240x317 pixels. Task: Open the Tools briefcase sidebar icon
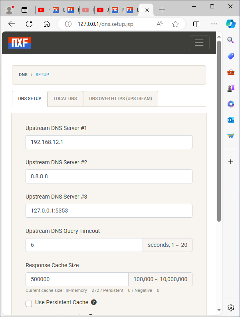coord(230,72)
